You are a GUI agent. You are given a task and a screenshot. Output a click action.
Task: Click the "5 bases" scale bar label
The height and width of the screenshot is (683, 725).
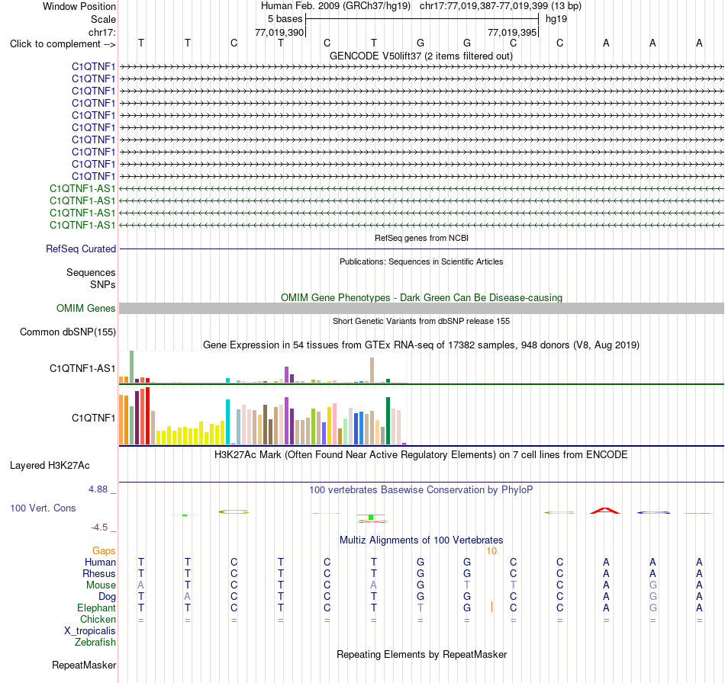click(285, 19)
